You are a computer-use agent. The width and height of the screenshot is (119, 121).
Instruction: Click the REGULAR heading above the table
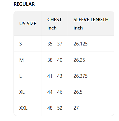pos(24,4)
